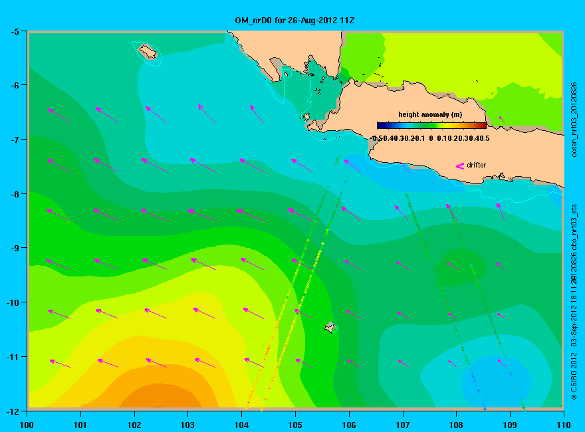Click latitude tick label -12
The width and height of the screenshot is (585, 432).
click(13, 411)
